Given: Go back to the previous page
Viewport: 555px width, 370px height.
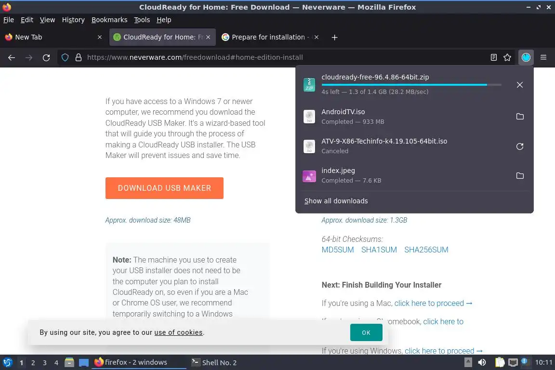Looking at the screenshot, I should point(12,57).
